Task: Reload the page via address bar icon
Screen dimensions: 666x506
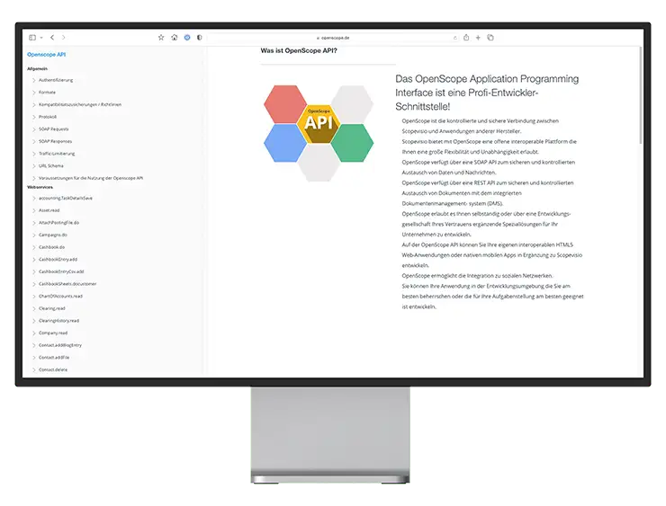Action: tap(454, 38)
